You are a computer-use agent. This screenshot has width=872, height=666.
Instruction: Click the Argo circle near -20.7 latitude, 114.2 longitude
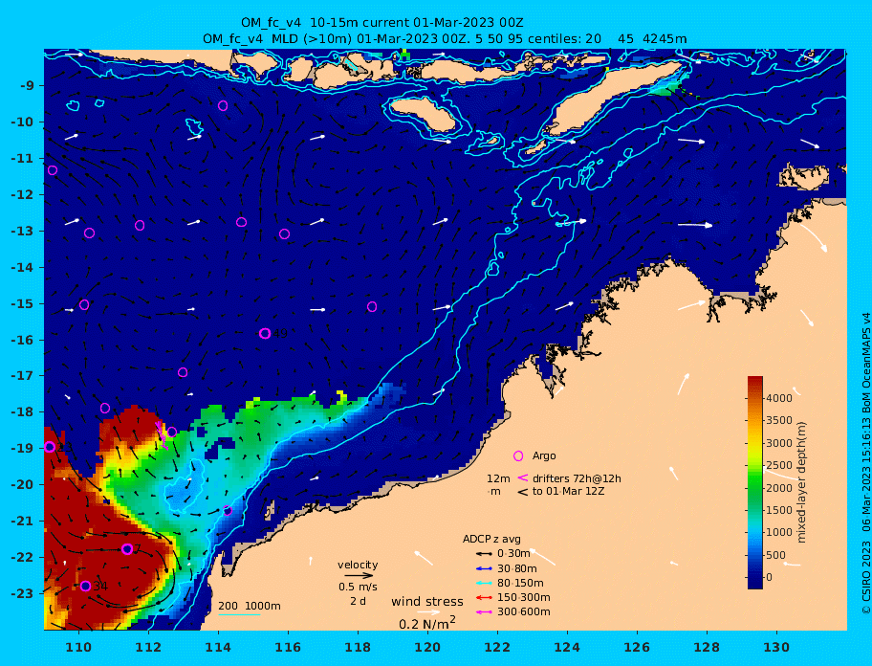227,510
